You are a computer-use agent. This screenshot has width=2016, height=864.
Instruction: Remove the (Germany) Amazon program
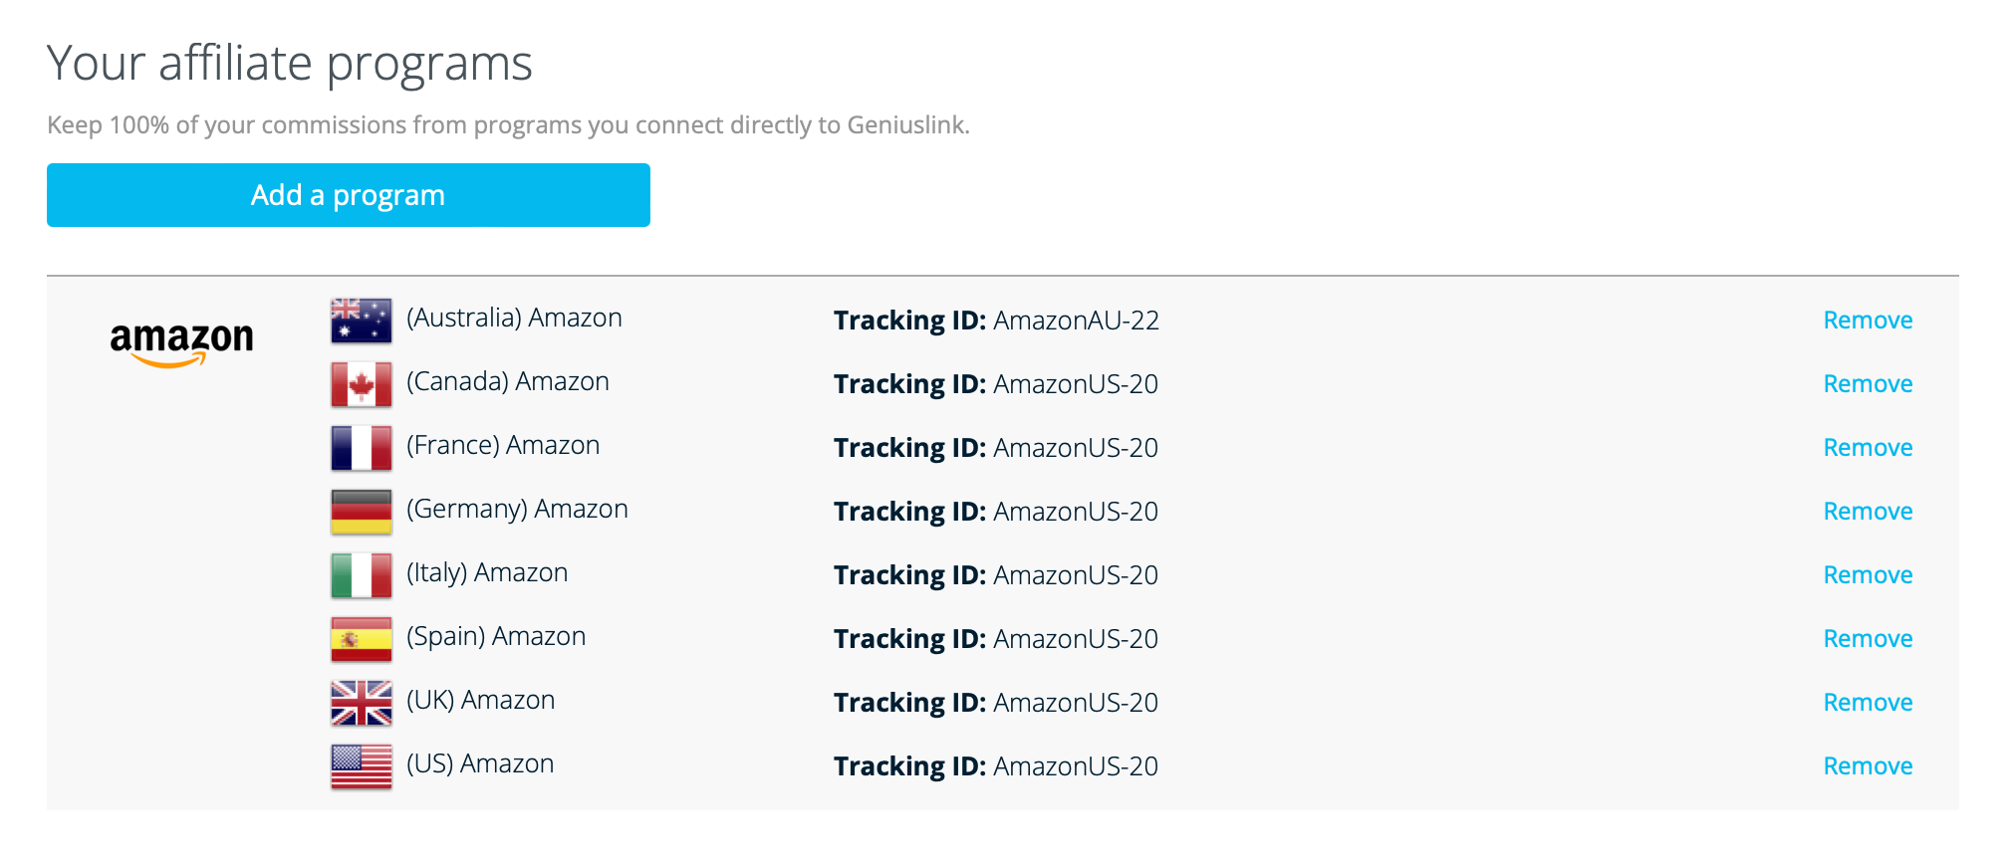tap(1868, 511)
